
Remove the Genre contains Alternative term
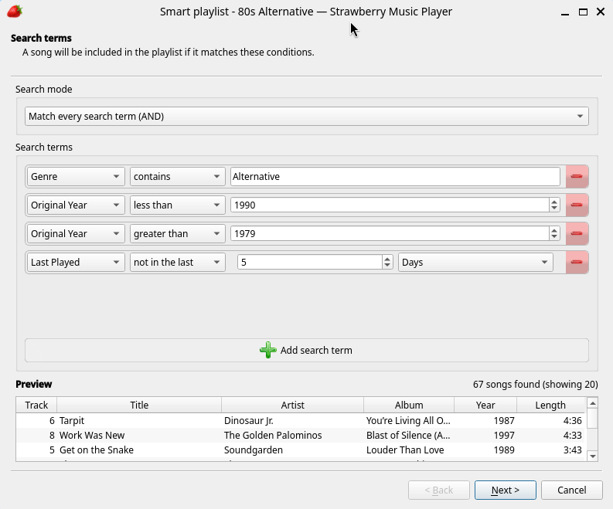tap(577, 177)
